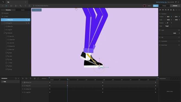Expand the Torso node
The image size is (181, 102).
[6, 63]
